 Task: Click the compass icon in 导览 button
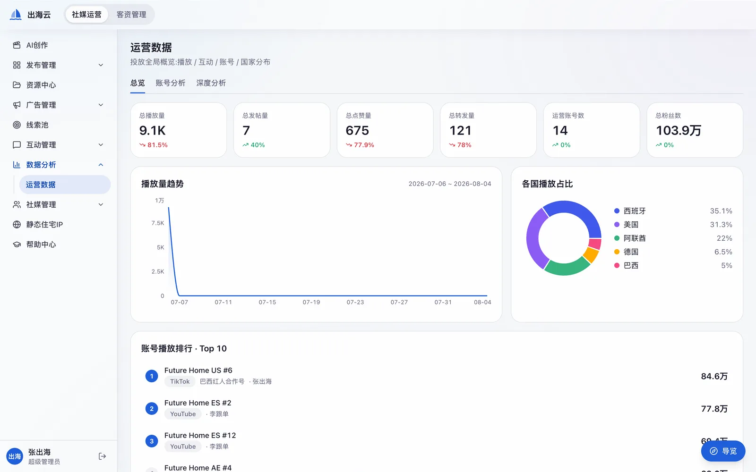(713, 451)
